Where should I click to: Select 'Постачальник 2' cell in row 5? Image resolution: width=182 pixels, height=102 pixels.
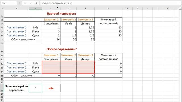click(x=16, y=31)
